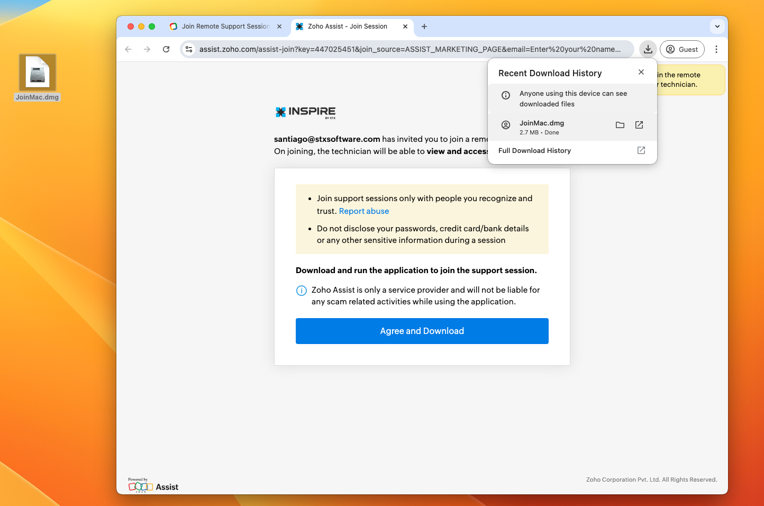Click the Full Download History external-link icon

[641, 150]
